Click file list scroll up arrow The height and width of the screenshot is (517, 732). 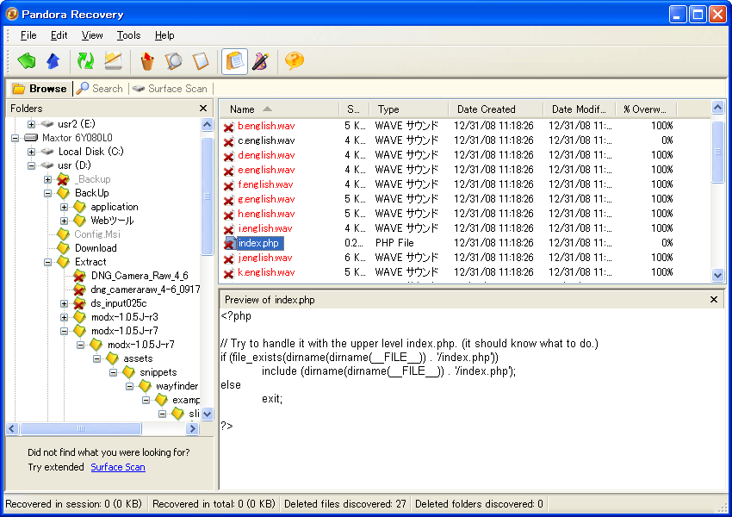coord(717,108)
